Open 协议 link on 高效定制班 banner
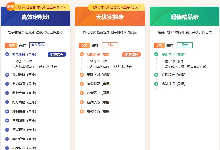220x150 pixels. tap(61, 7)
